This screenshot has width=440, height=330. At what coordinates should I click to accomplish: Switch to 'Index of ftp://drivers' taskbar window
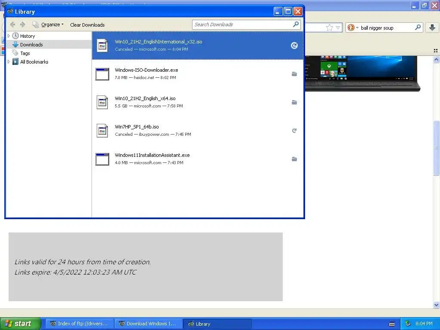[79, 324]
